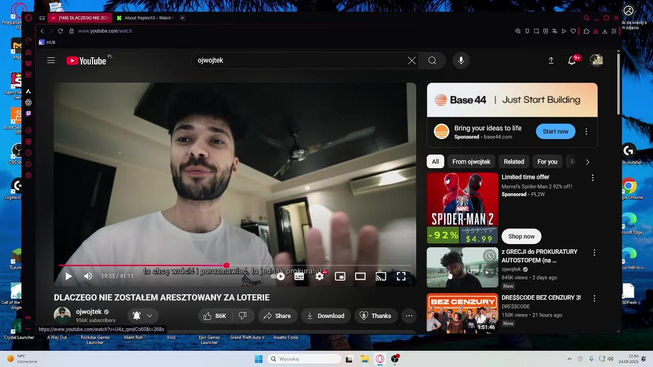Open options menu on the Base44 ad

pos(586,132)
